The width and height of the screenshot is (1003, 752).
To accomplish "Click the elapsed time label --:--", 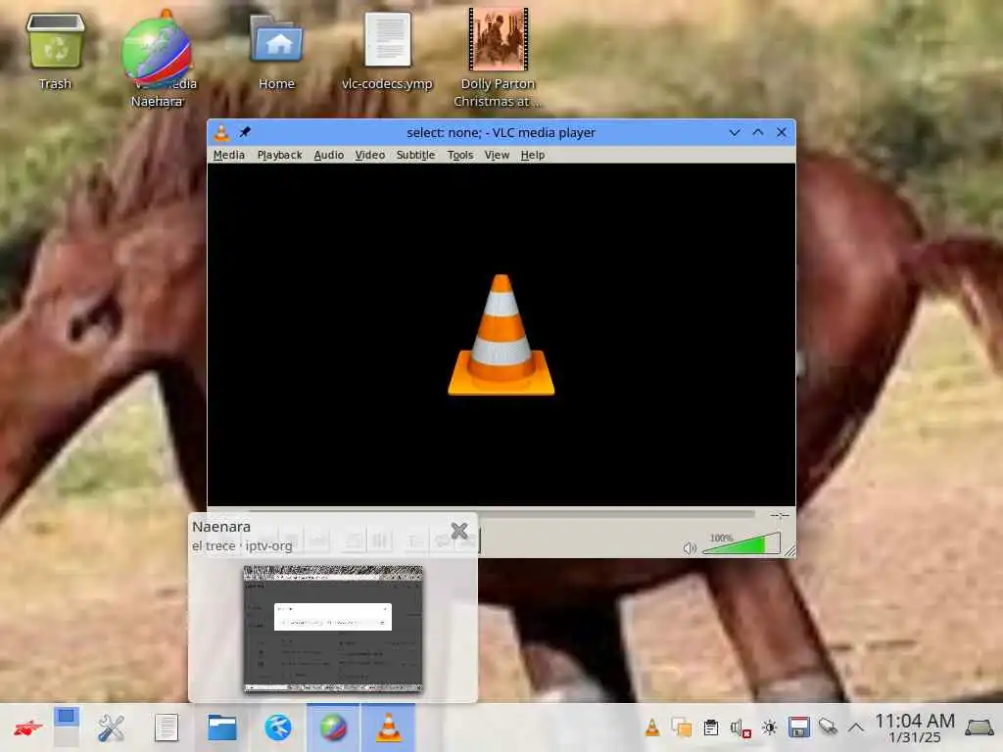I will (779, 515).
